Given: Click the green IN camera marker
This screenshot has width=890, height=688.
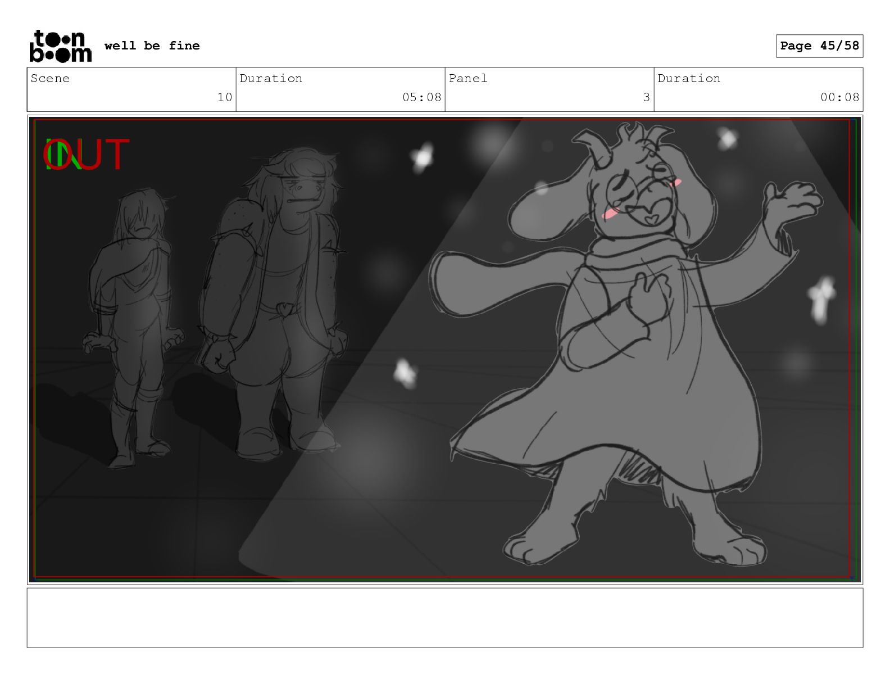Looking at the screenshot, I should click(x=62, y=155).
